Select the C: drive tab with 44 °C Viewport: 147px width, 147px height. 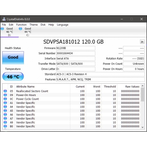coord(28,32)
